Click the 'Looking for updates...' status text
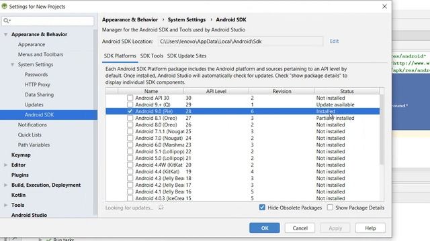Image resolution: width=430 pixels, height=241 pixels. click(x=130, y=208)
